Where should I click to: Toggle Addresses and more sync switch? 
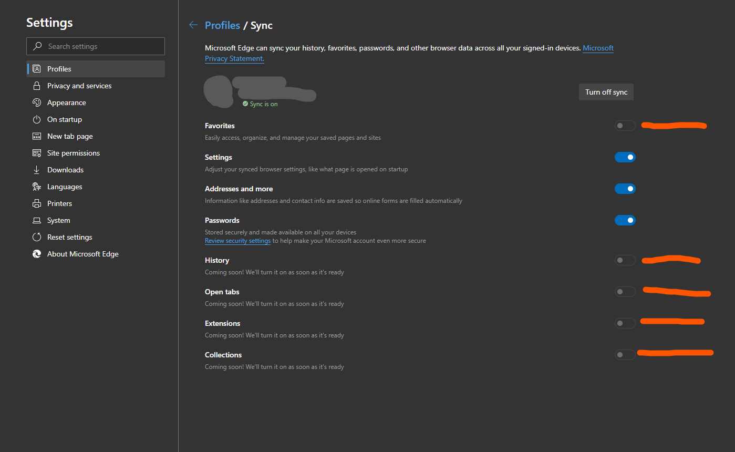(x=625, y=189)
